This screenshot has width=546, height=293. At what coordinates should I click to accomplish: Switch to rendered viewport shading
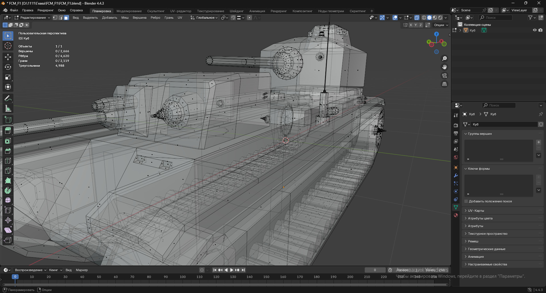[x=440, y=18]
